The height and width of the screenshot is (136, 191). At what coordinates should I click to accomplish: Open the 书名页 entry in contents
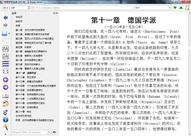click(19, 17)
